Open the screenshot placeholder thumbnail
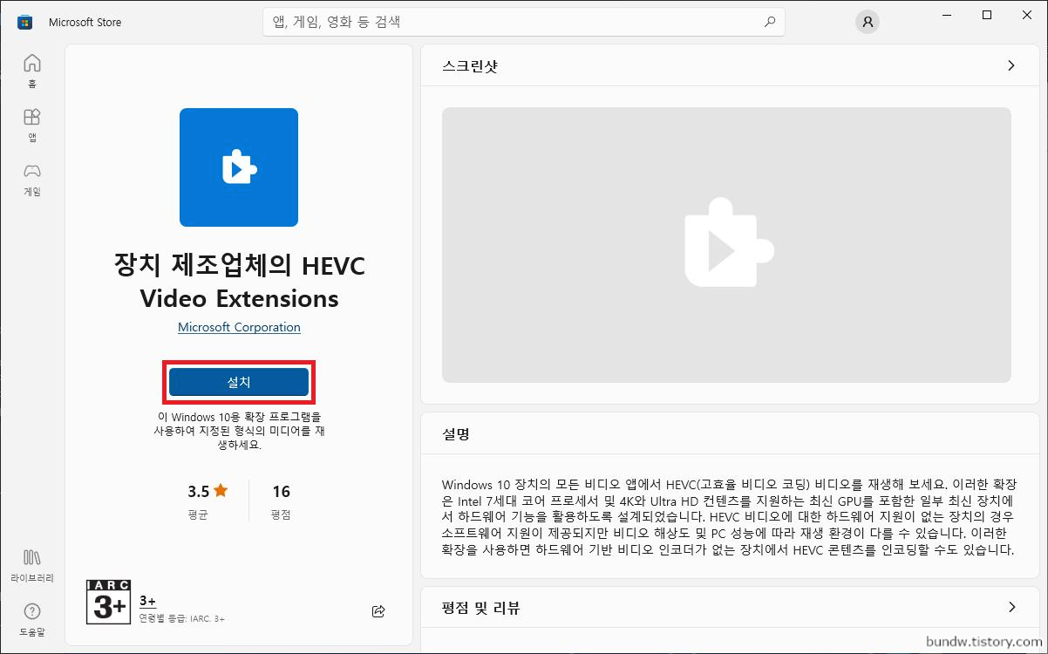This screenshot has height=654, width=1048. (x=726, y=245)
